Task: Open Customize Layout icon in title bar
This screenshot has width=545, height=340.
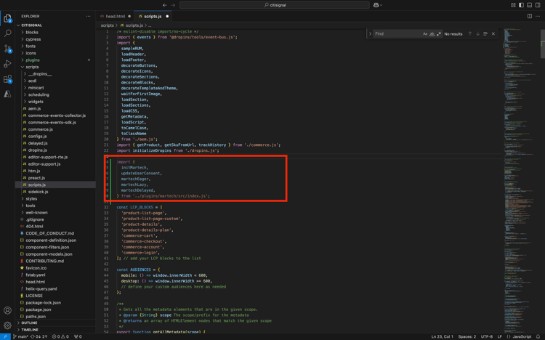Action: pos(513,5)
